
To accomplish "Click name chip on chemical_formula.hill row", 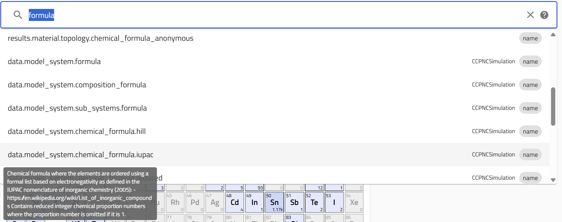I will [530, 132].
